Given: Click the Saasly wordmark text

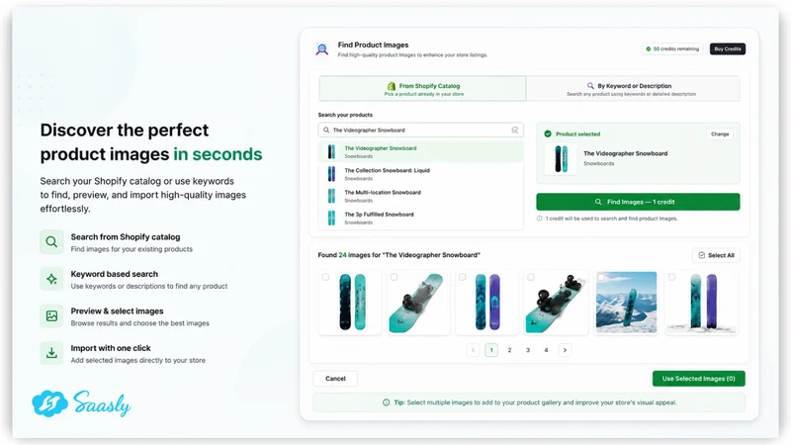Looking at the screenshot, I should [x=103, y=403].
